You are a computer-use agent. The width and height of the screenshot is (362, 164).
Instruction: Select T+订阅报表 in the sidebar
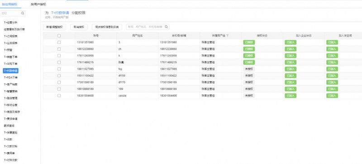click(x=10, y=37)
